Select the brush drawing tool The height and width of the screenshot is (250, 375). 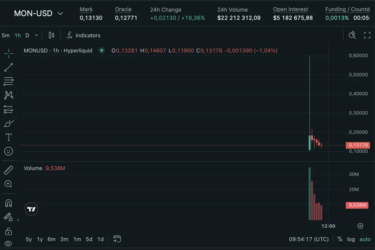coord(9,124)
